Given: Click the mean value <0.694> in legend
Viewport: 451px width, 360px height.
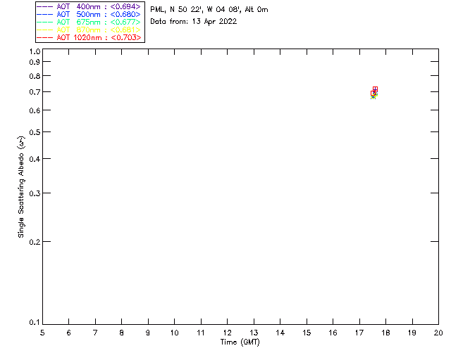Looking at the screenshot, I should coord(125,6).
